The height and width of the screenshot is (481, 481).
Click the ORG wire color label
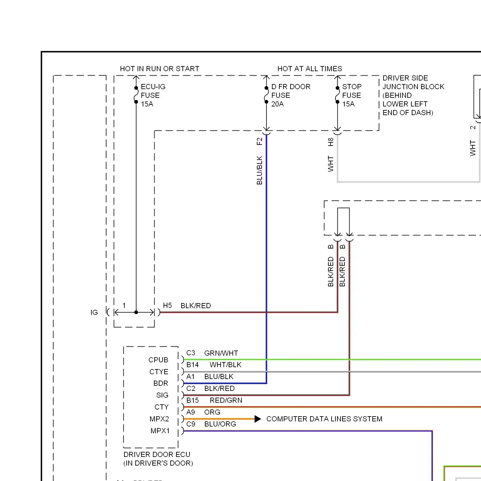(x=212, y=412)
